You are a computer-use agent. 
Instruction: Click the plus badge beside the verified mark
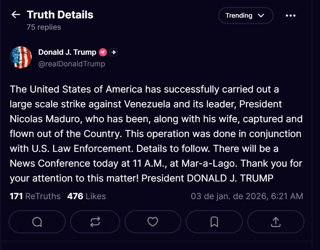[x=113, y=52]
